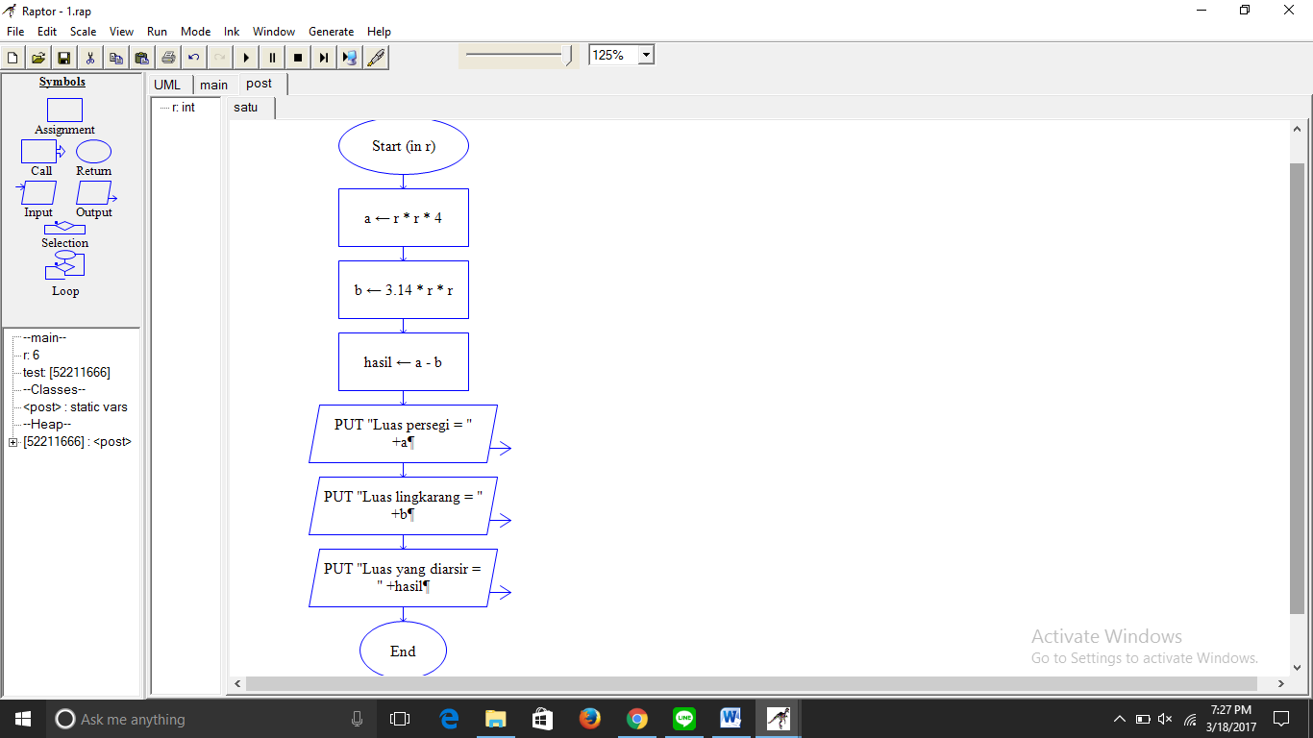Open the Ink menu
Screen dimensions: 1313x738
click(x=232, y=32)
